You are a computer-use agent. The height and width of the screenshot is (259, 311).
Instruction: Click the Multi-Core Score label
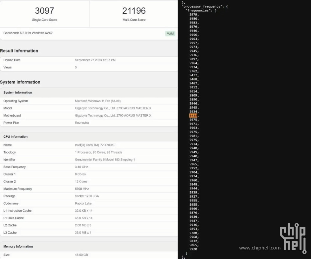click(x=134, y=20)
